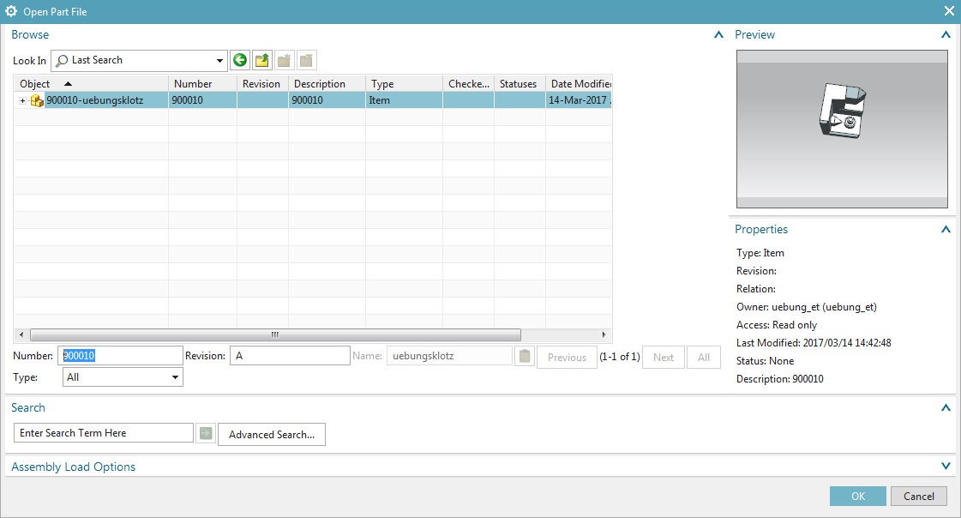Click the Revision input field
Viewport: 961px width, 518px height.
[290, 356]
